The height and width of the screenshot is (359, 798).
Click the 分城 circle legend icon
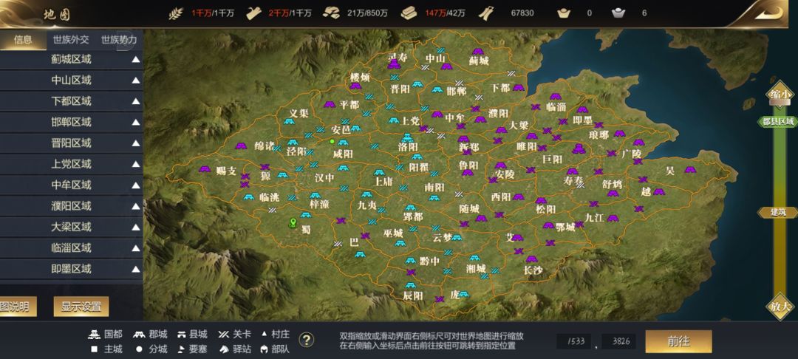point(139,349)
